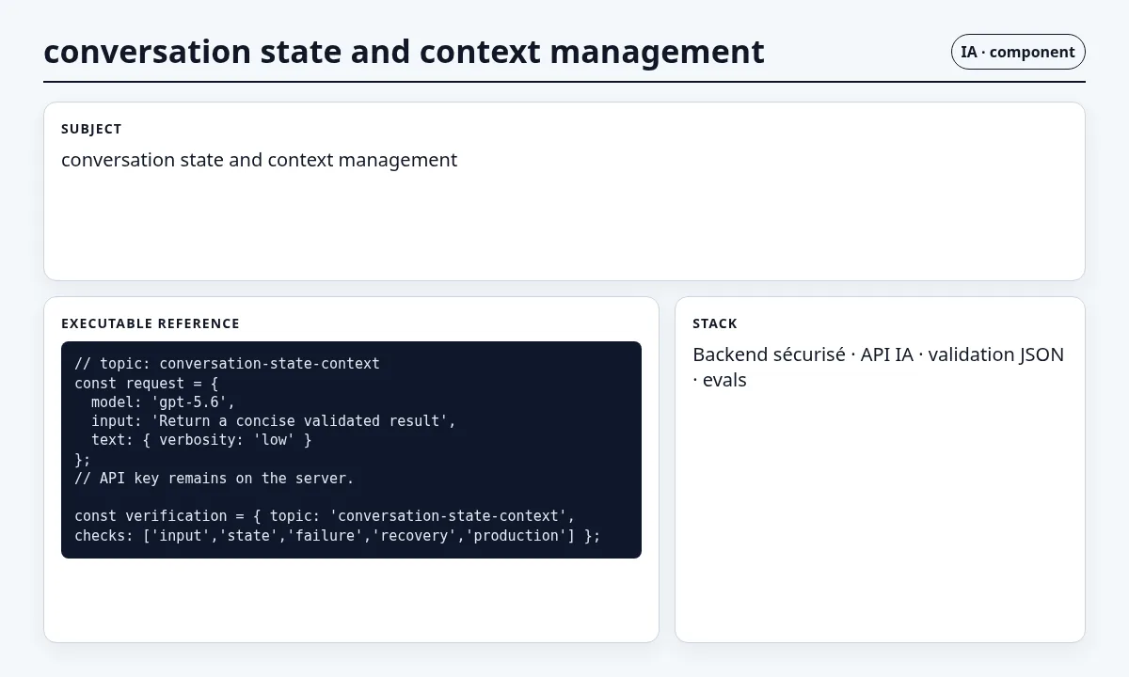The width and height of the screenshot is (1129, 677).
Task: Click the '· evals' stack line
Action: [x=720, y=380]
